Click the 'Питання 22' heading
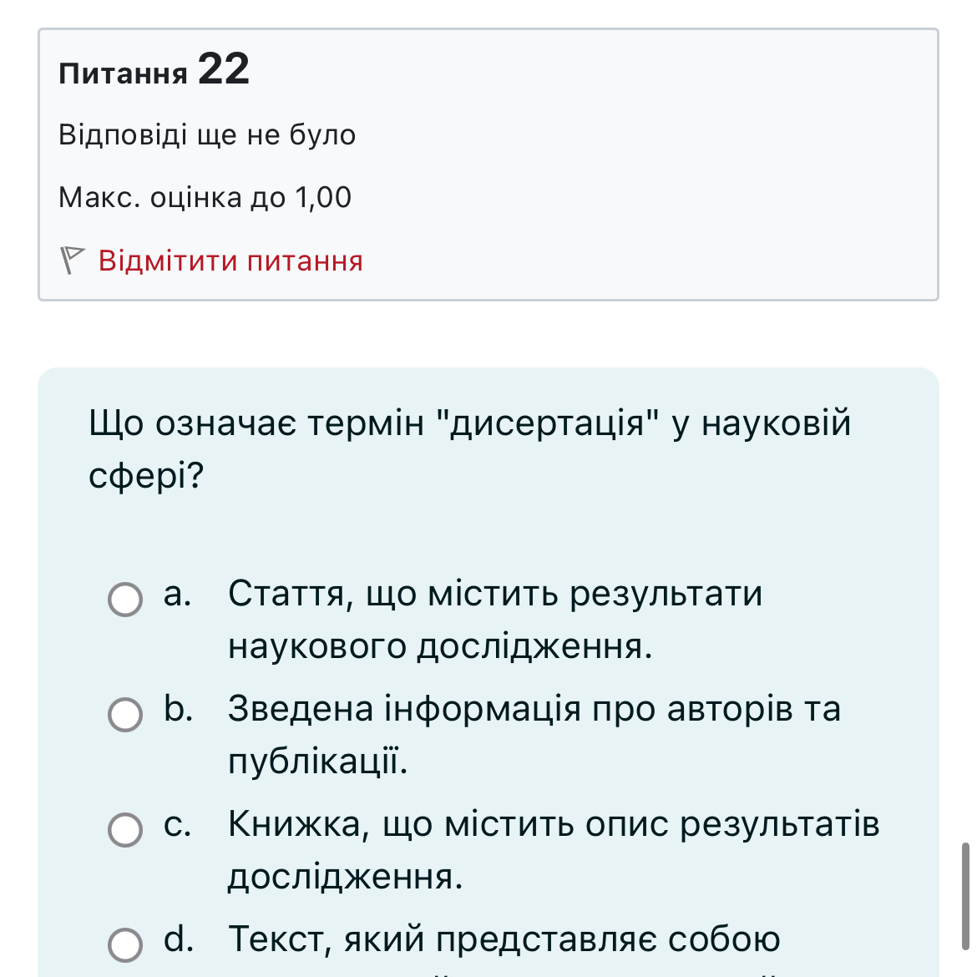The image size is (977, 977). [154, 70]
